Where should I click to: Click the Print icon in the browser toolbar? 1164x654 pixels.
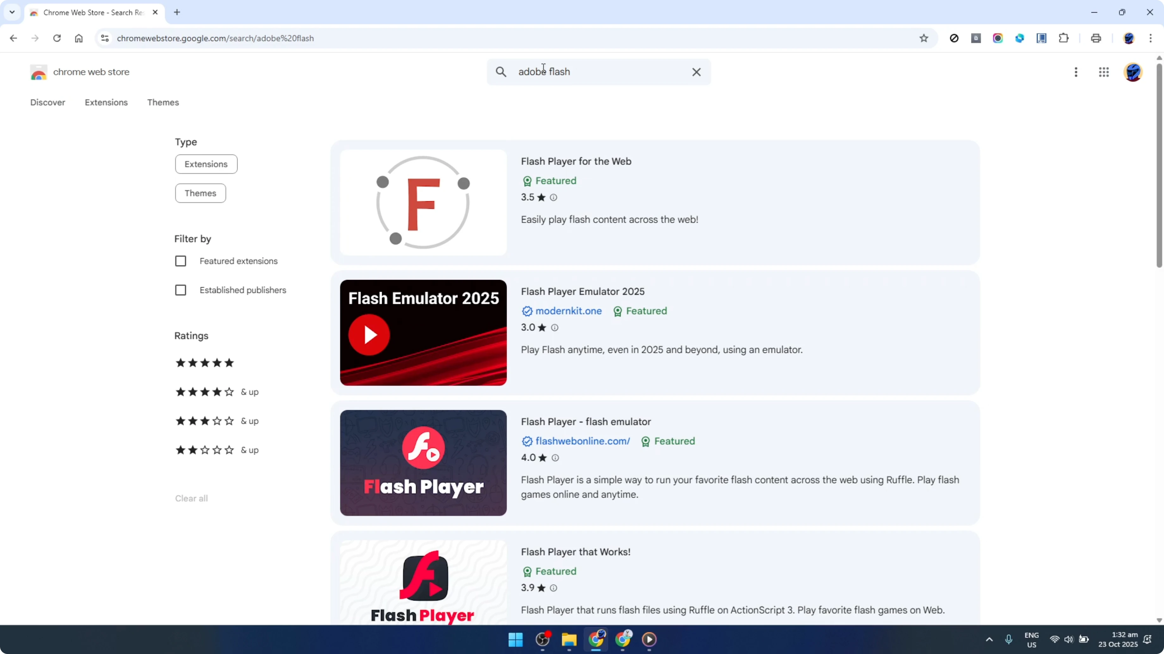(1096, 38)
